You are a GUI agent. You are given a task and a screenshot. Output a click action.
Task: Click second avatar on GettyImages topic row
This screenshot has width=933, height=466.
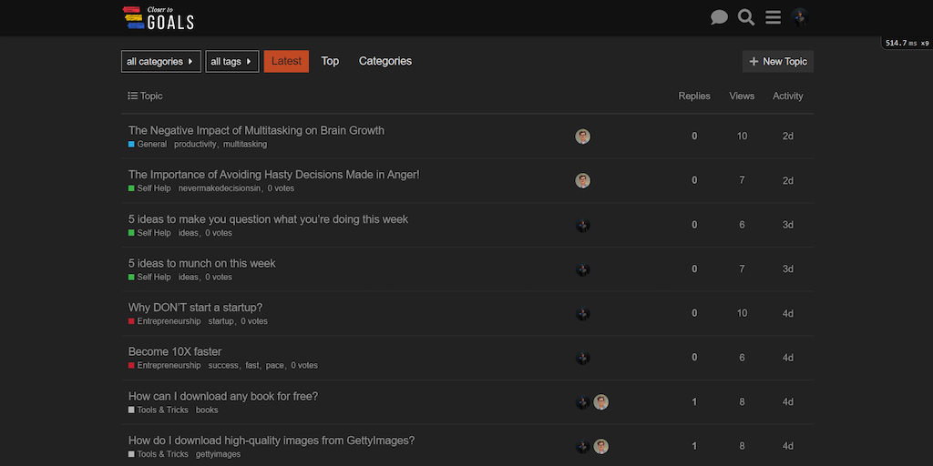click(x=600, y=446)
